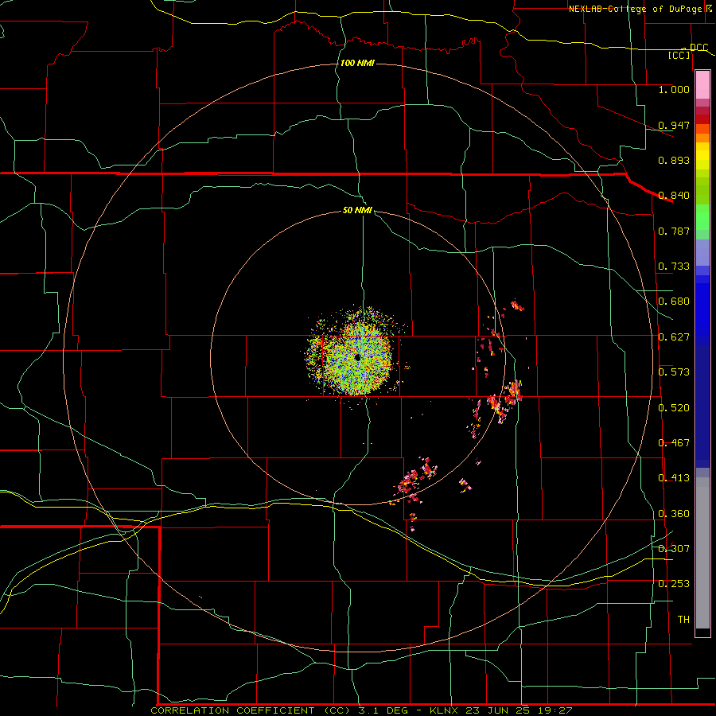Viewport: 716px width, 716px height.
Task: Pick the dark navy color bar segment
Action: (x=702, y=407)
